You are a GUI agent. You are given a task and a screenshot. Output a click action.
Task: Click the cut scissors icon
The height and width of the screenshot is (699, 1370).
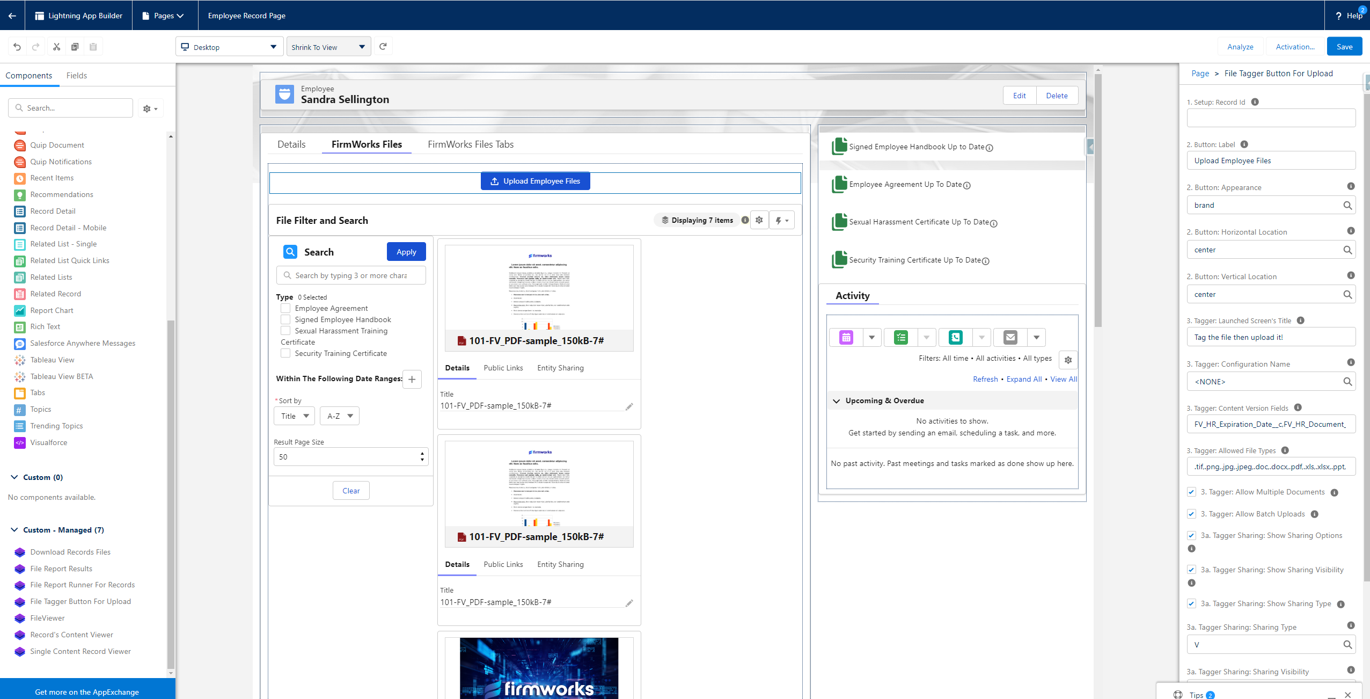tap(56, 47)
